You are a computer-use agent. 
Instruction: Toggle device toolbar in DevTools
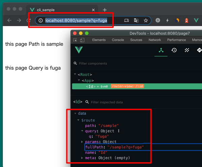click(x=82, y=40)
